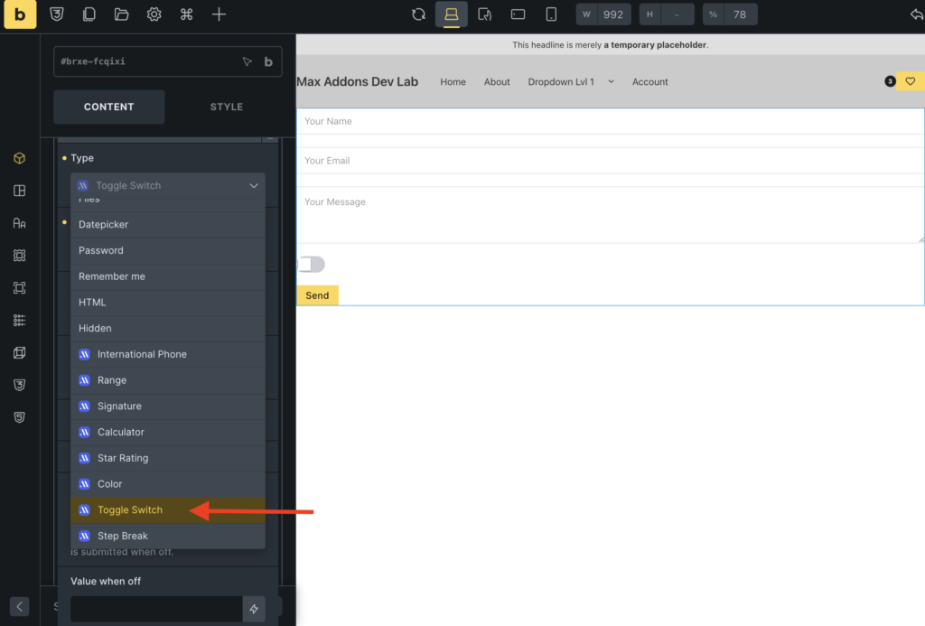
Task: Click the Value when off input field
Action: (x=156, y=609)
